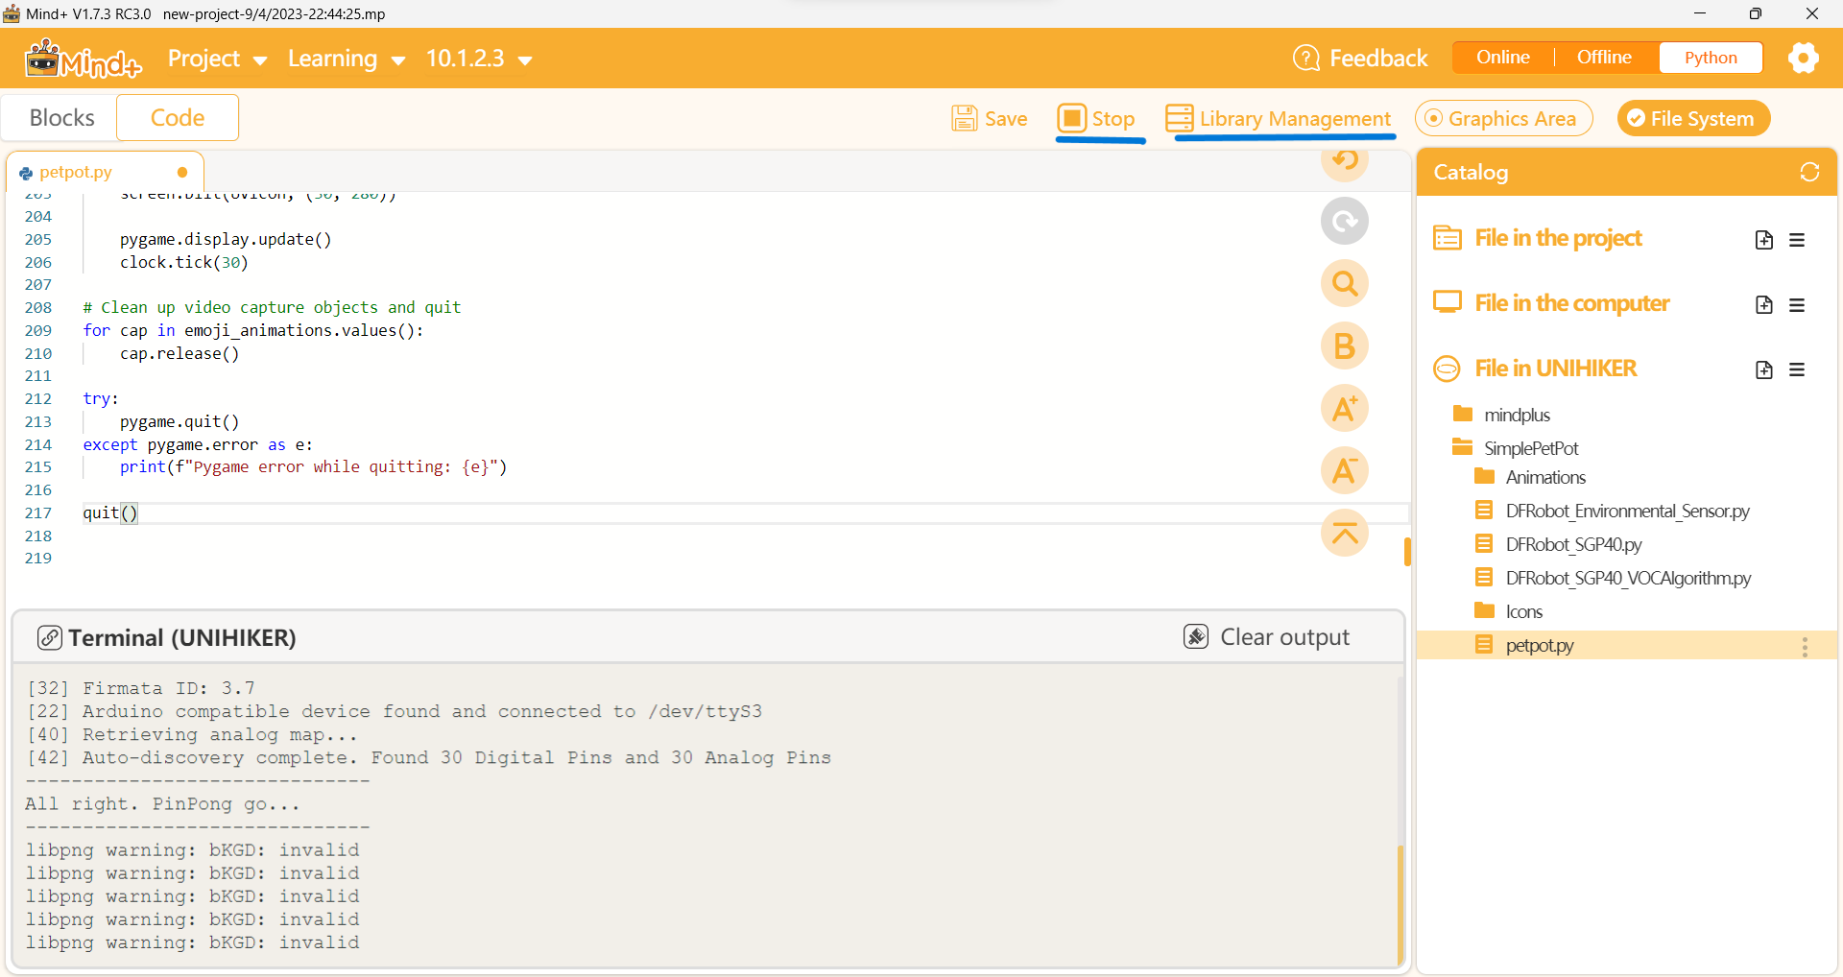Increase font size with the A+ icon
The width and height of the screenshot is (1843, 977).
[x=1344, y=408]
